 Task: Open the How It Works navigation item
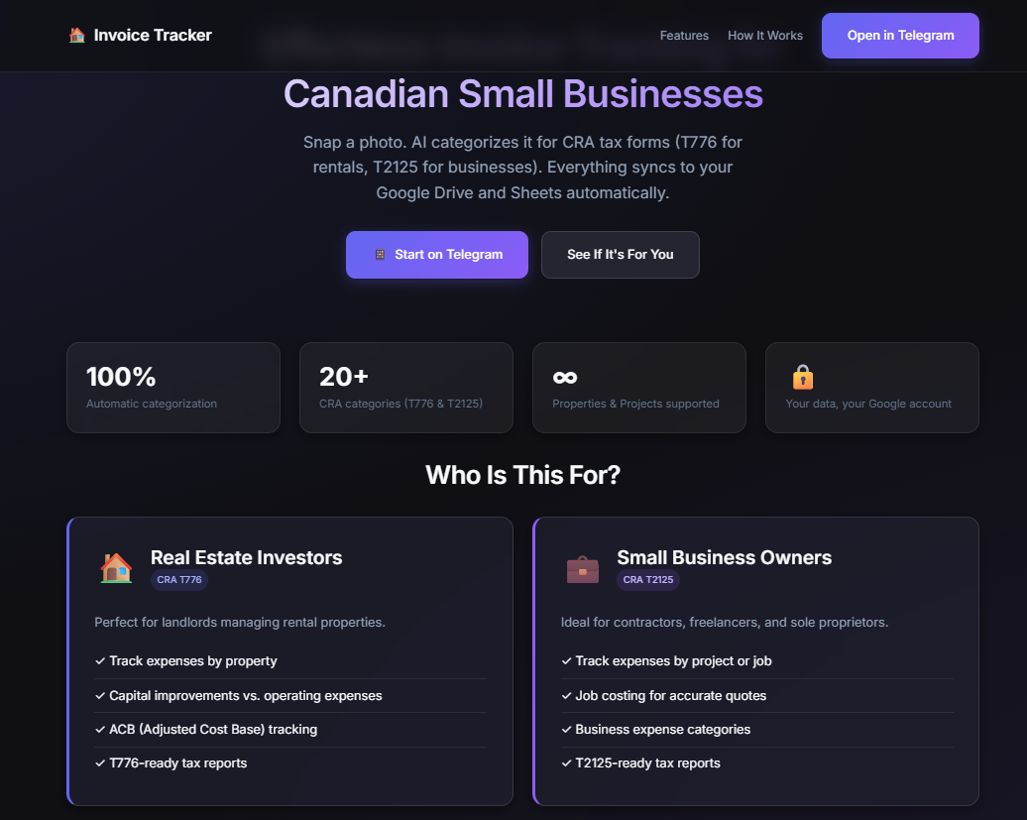[x=764, y=36]
